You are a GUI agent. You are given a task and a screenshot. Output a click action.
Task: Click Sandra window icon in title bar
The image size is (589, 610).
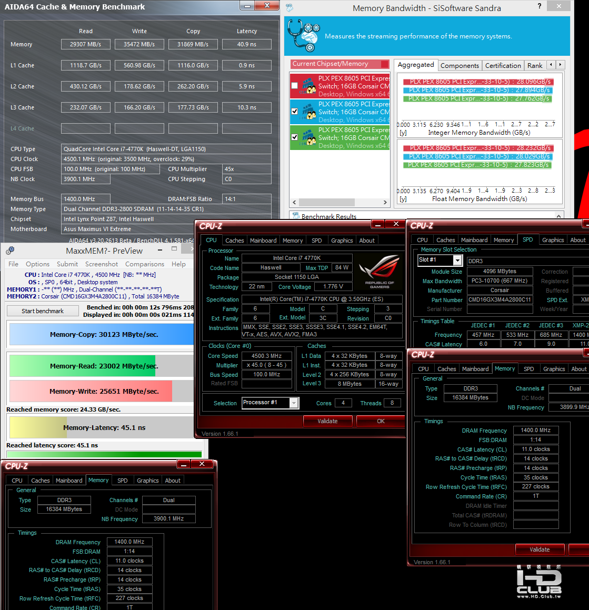click(289, 7)
